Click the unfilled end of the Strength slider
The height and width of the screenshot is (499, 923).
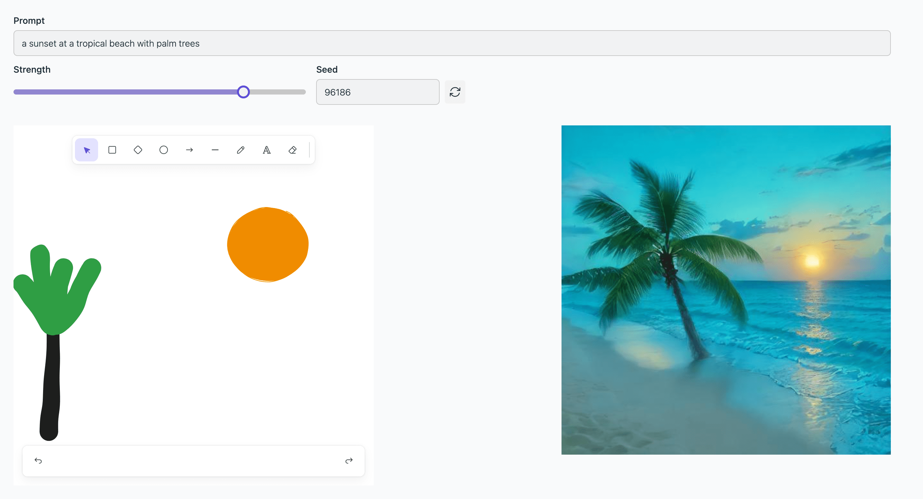(x=278, y=92)
